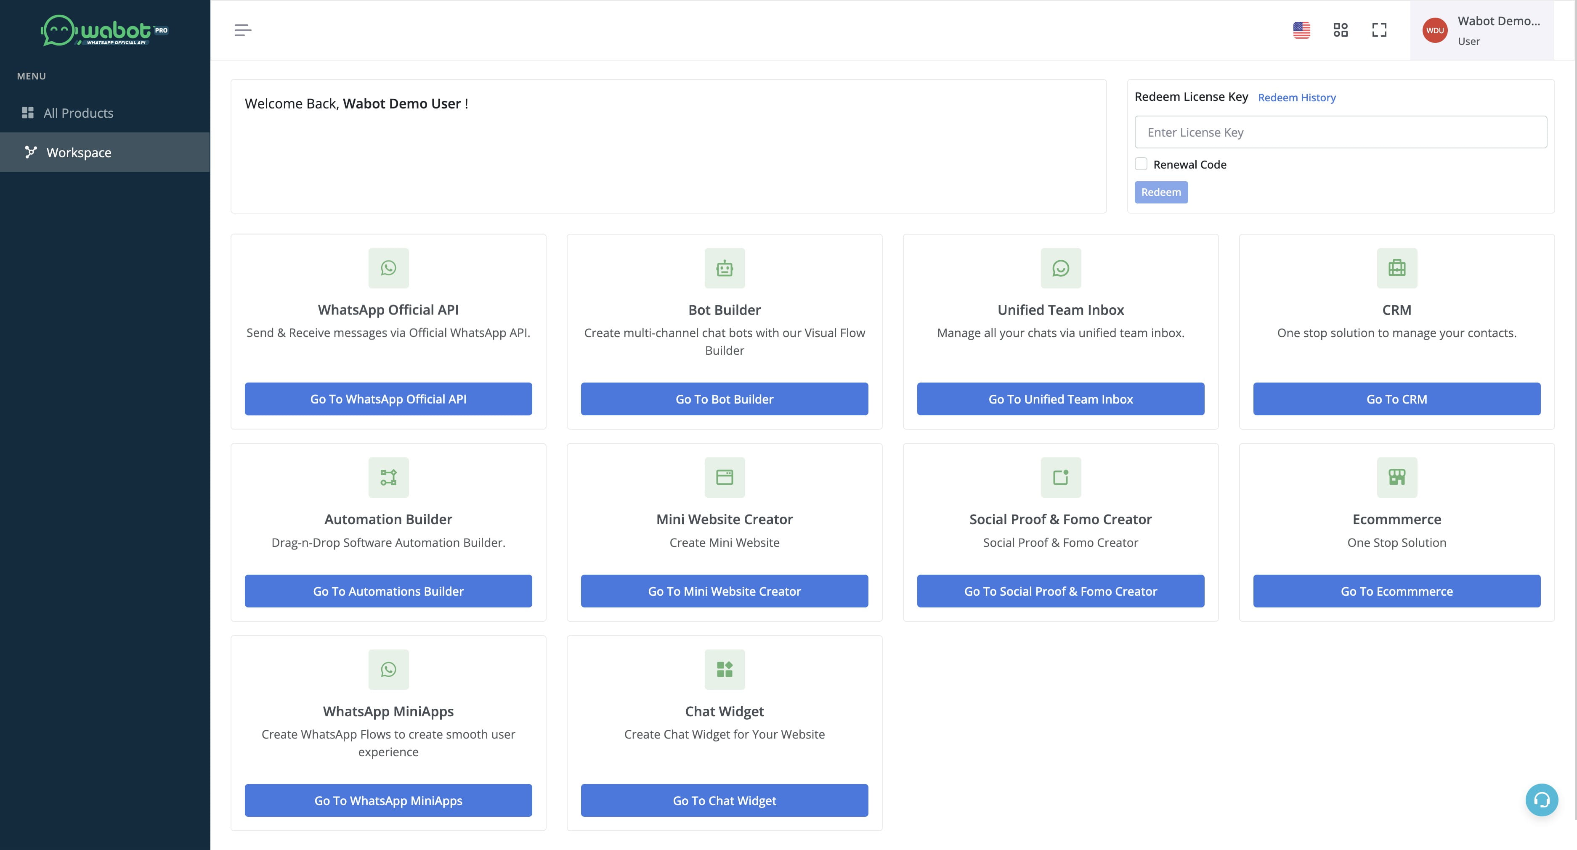
Task: Click the Chat Widget title text
Action: pyautogui.click(x=724, y=711)
